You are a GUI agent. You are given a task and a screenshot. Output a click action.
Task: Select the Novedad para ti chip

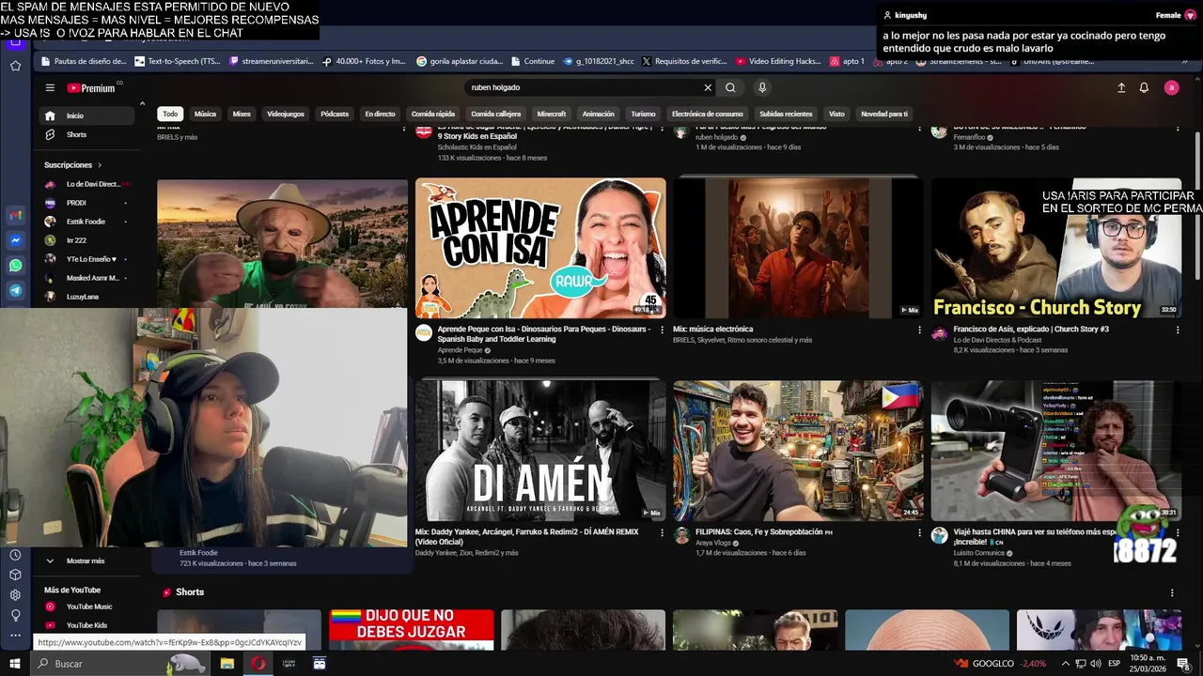(884, 114)
